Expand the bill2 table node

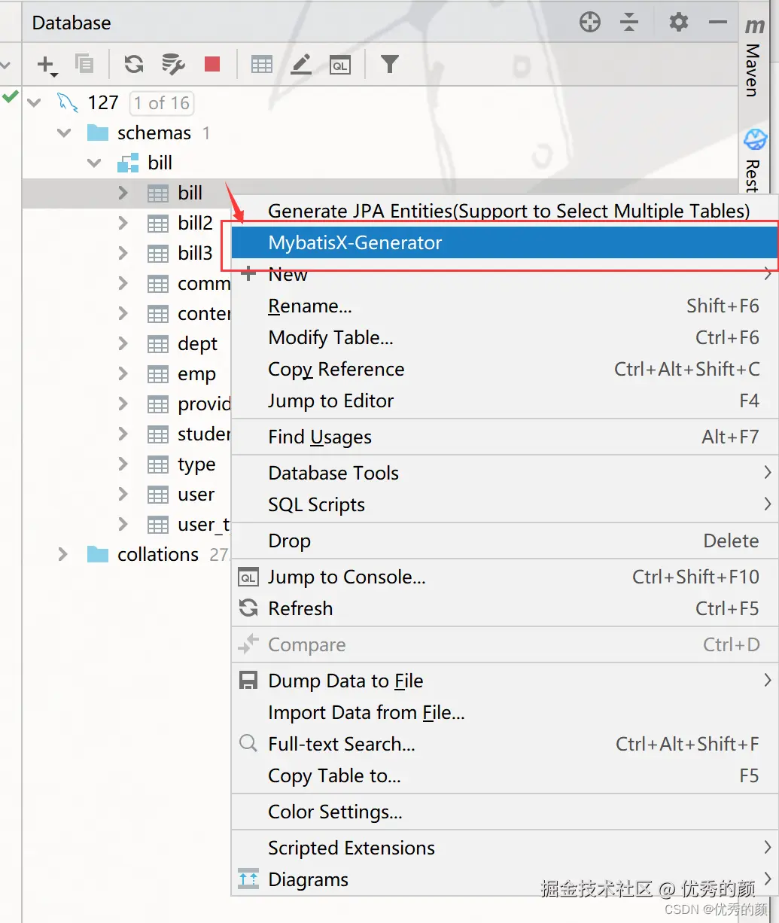click(x=123, y=224)
